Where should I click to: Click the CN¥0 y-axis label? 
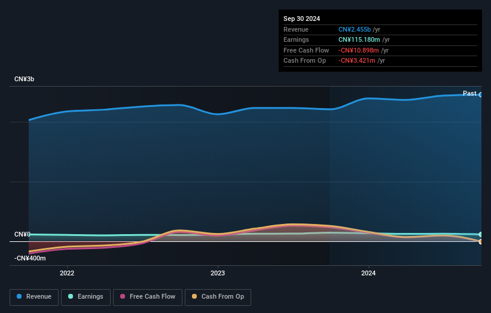pyautogui.click(x=22, y=234)
